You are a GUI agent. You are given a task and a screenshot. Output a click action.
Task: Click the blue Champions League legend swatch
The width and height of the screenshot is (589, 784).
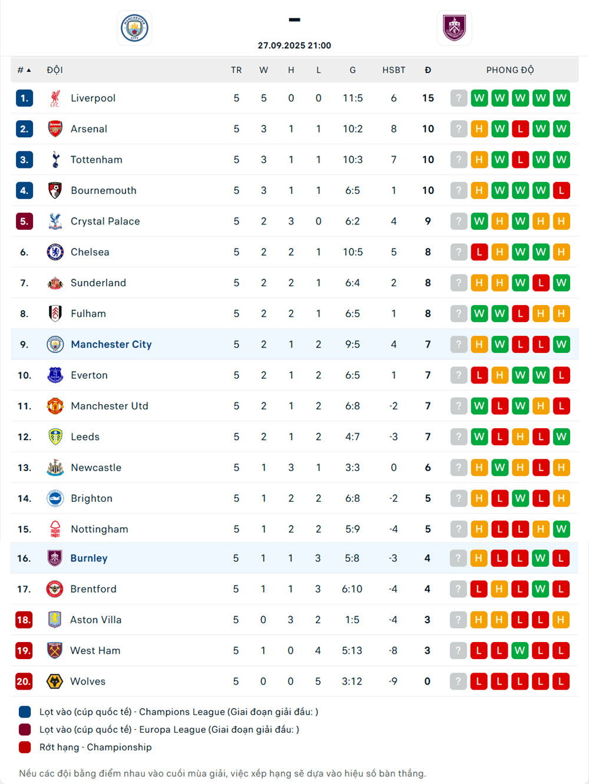point(25,712)
